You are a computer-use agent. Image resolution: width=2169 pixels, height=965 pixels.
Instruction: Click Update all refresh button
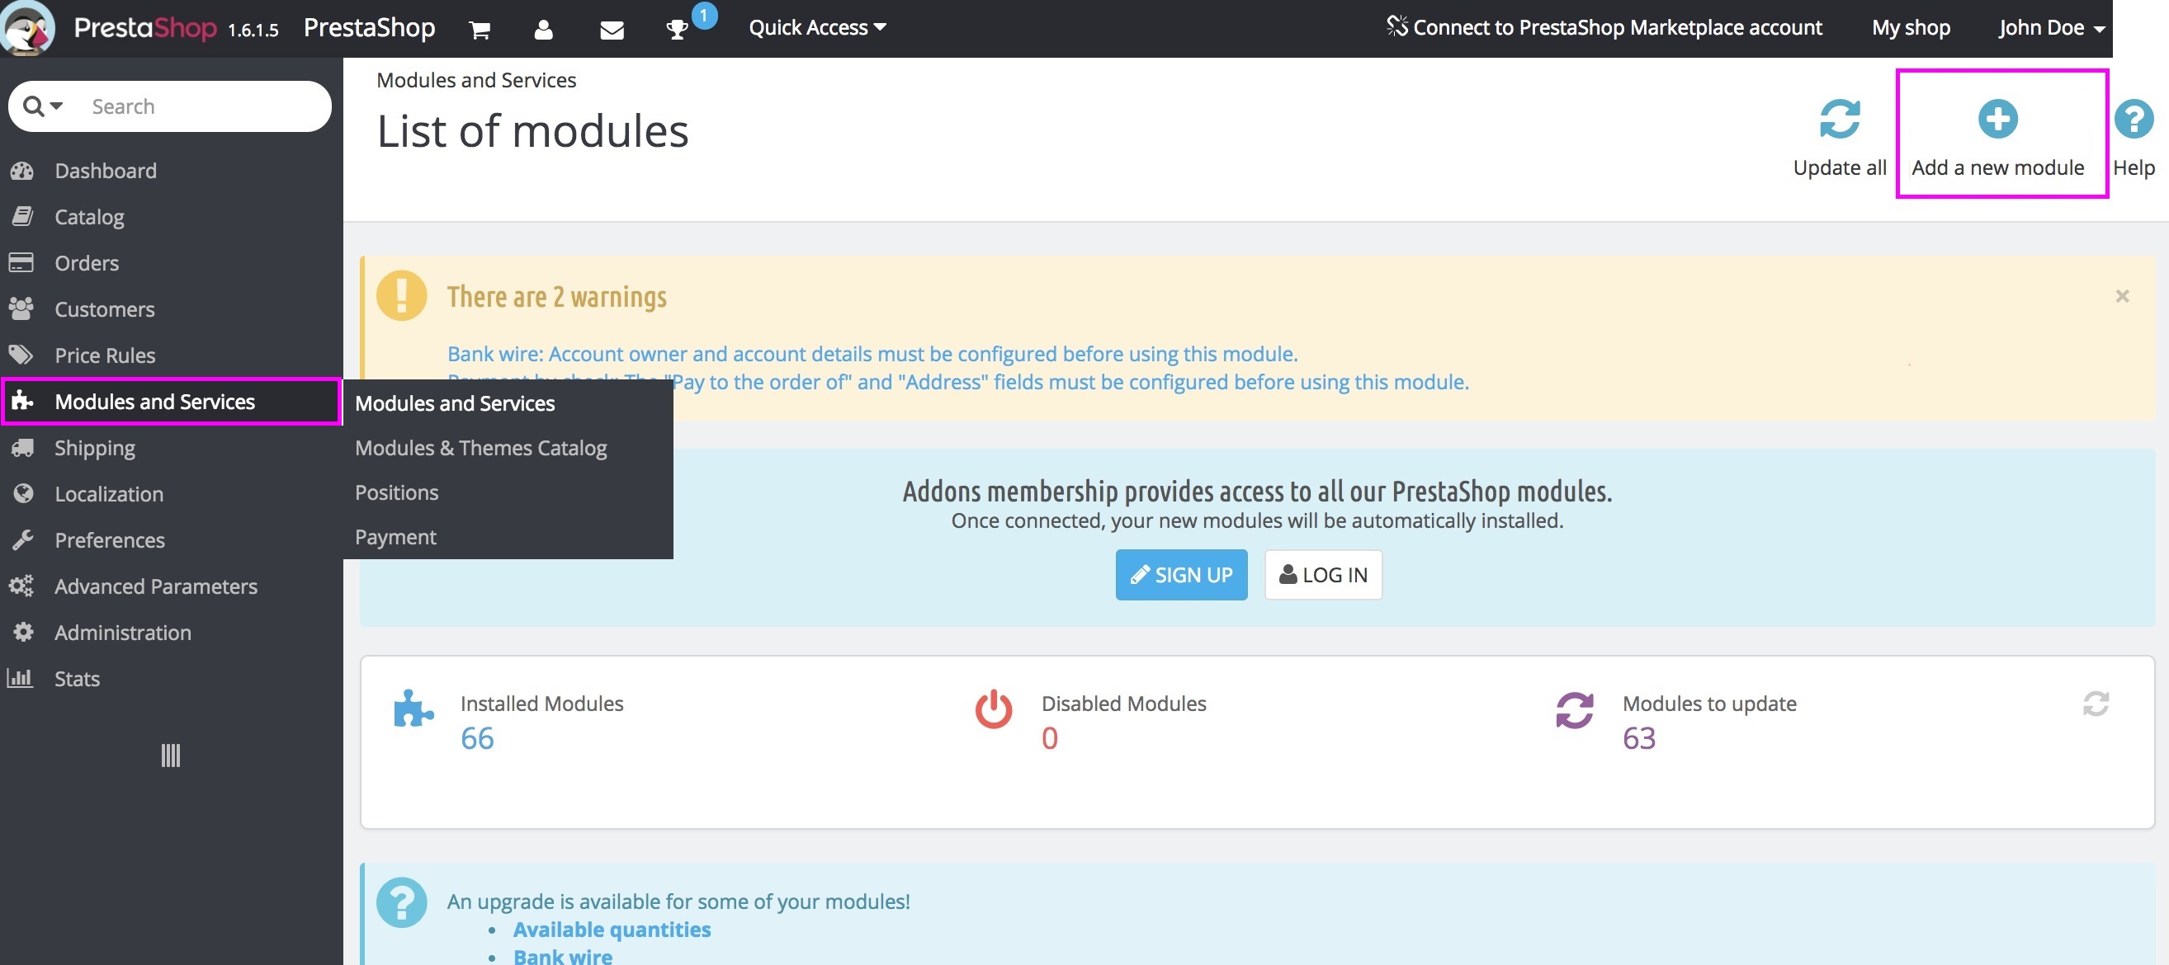coord(1839,137)
